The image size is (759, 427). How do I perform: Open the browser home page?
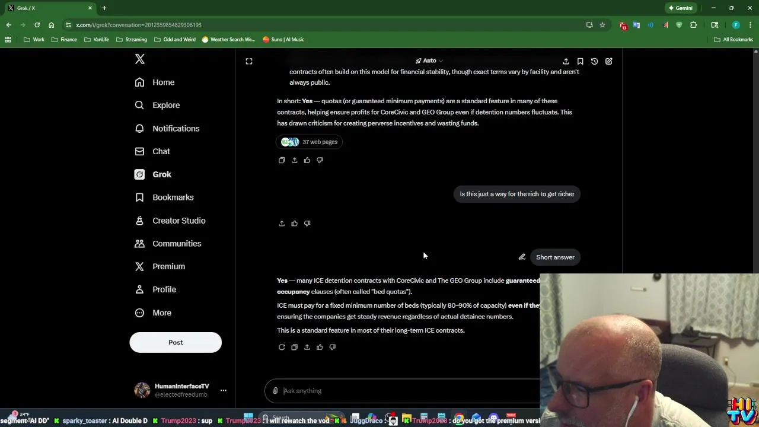(x=52, y=25)
